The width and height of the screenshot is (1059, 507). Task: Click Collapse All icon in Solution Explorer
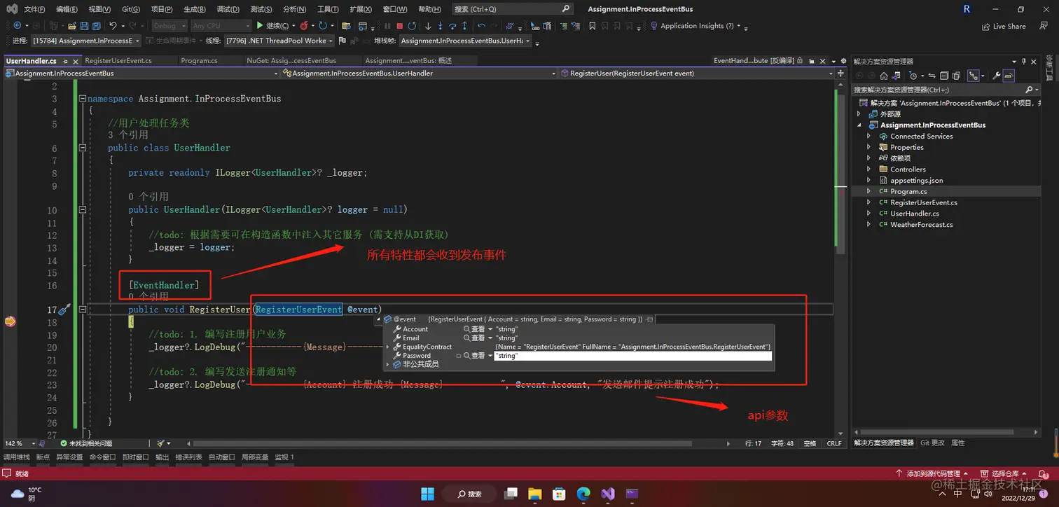click(944, 76)
